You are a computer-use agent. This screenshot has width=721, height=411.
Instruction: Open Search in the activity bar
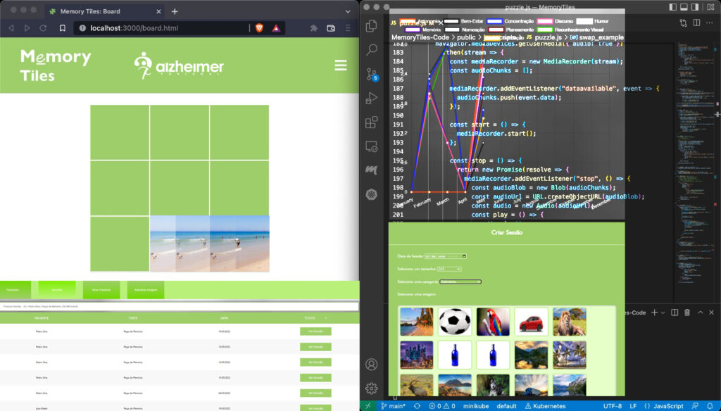(372, 50)
